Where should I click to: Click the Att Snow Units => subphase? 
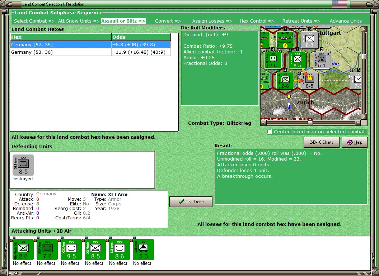coord(79,21)
